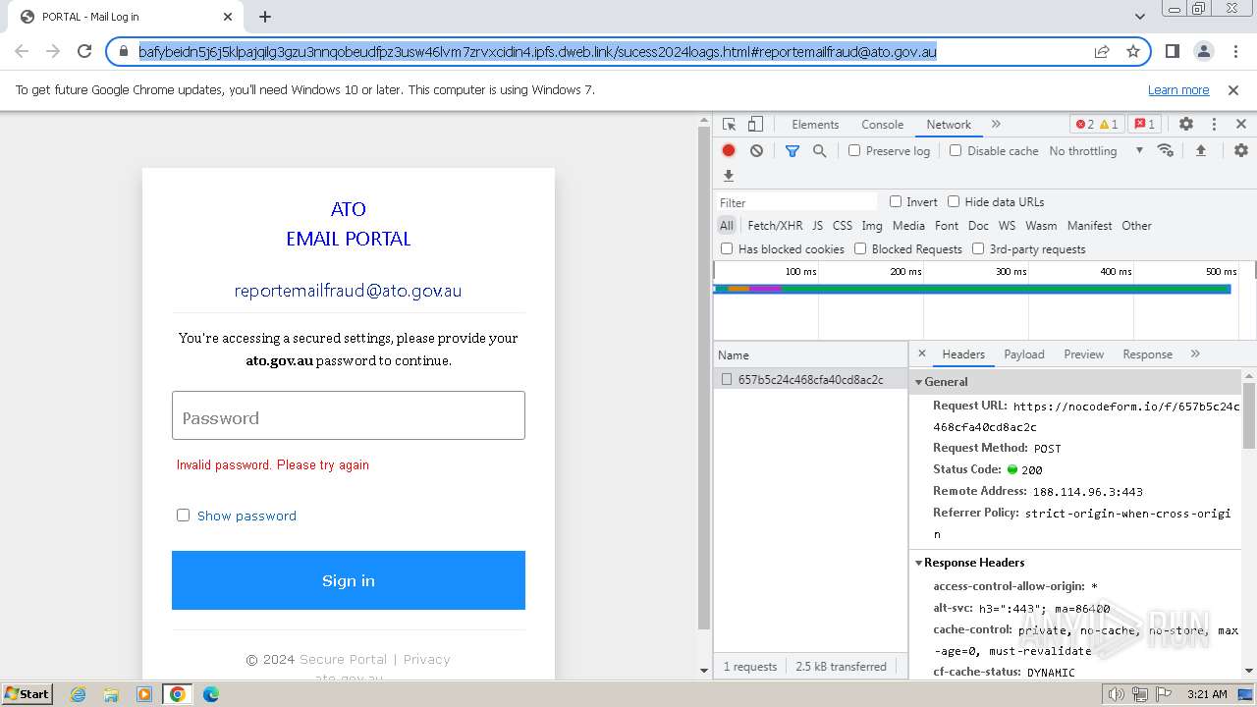Check the Invert filter checkbox
This screenshot has width=1257, height=707.
[896, 201]
